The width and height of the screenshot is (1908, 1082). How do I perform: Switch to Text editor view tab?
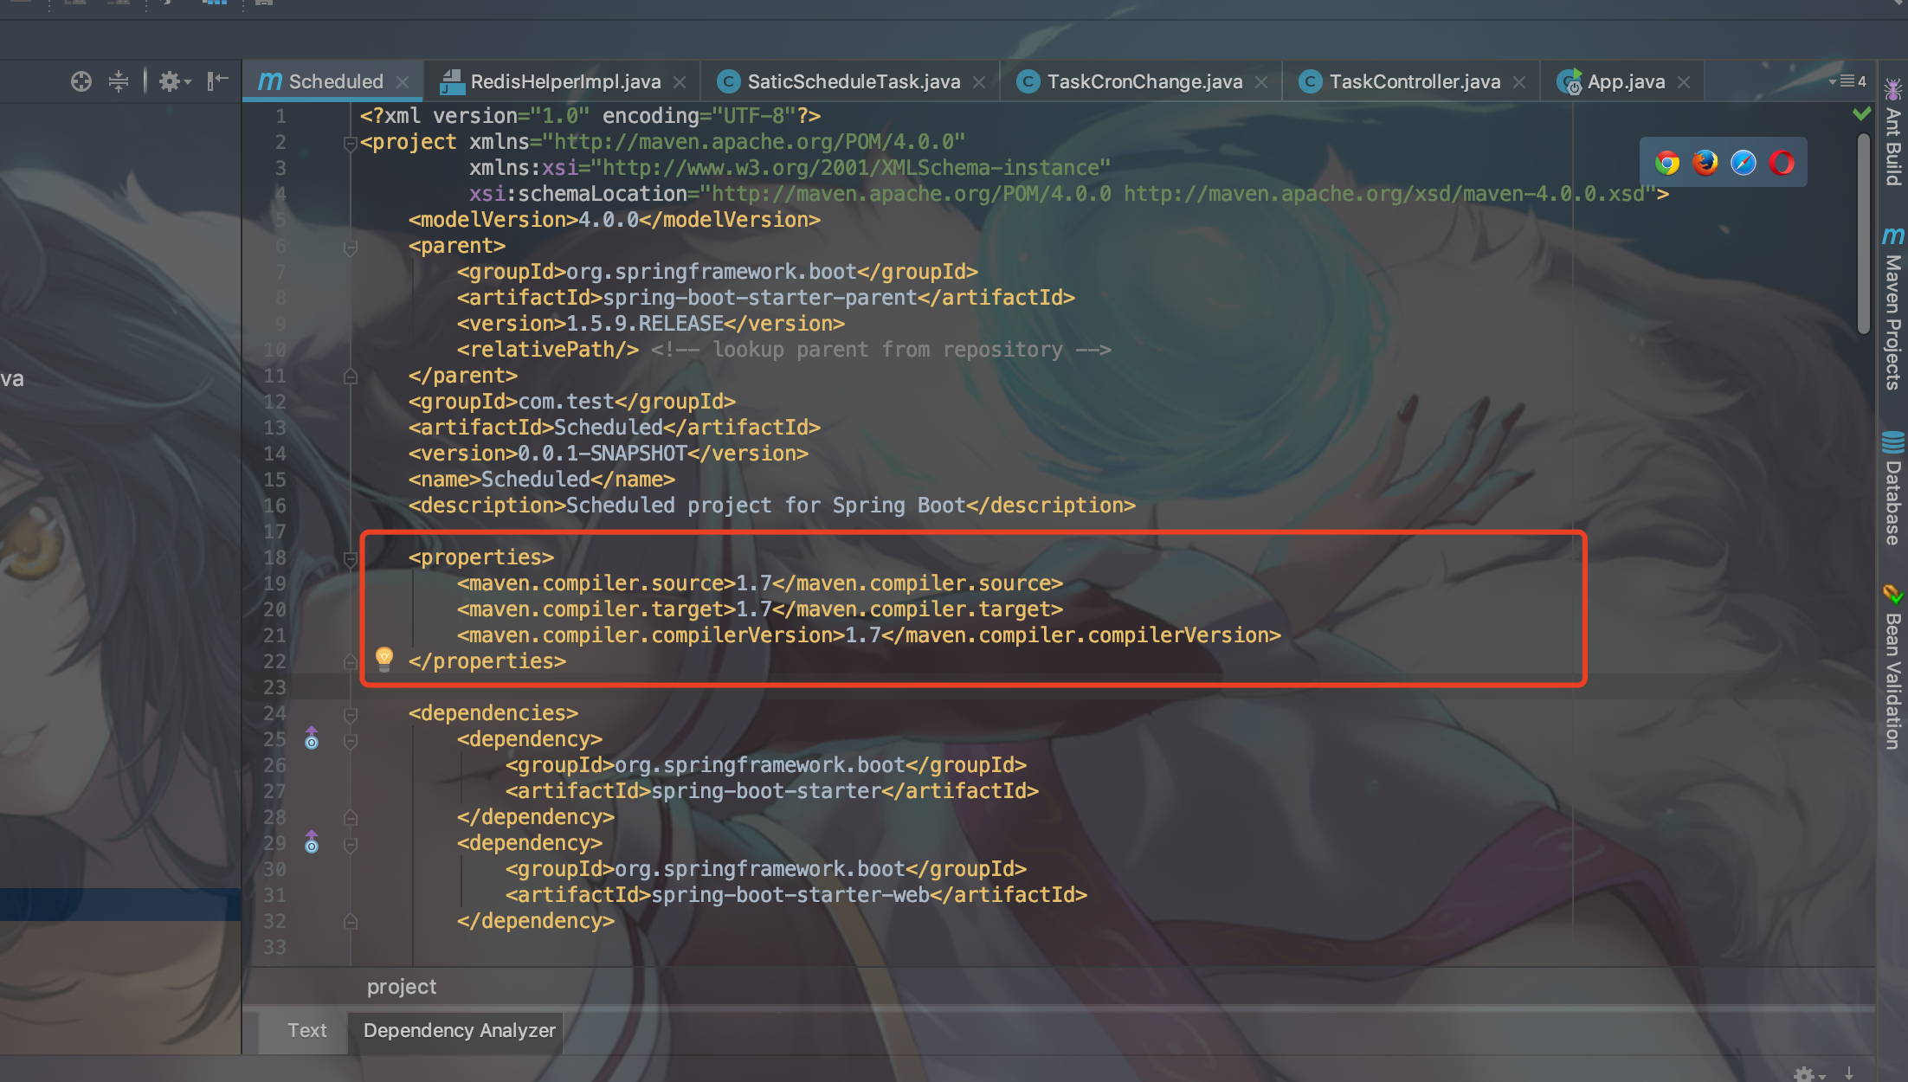[306, 1030]
